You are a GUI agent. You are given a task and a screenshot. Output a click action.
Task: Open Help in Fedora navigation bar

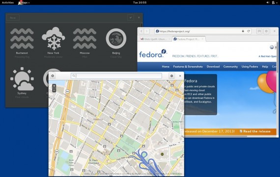tap(265, 67)
